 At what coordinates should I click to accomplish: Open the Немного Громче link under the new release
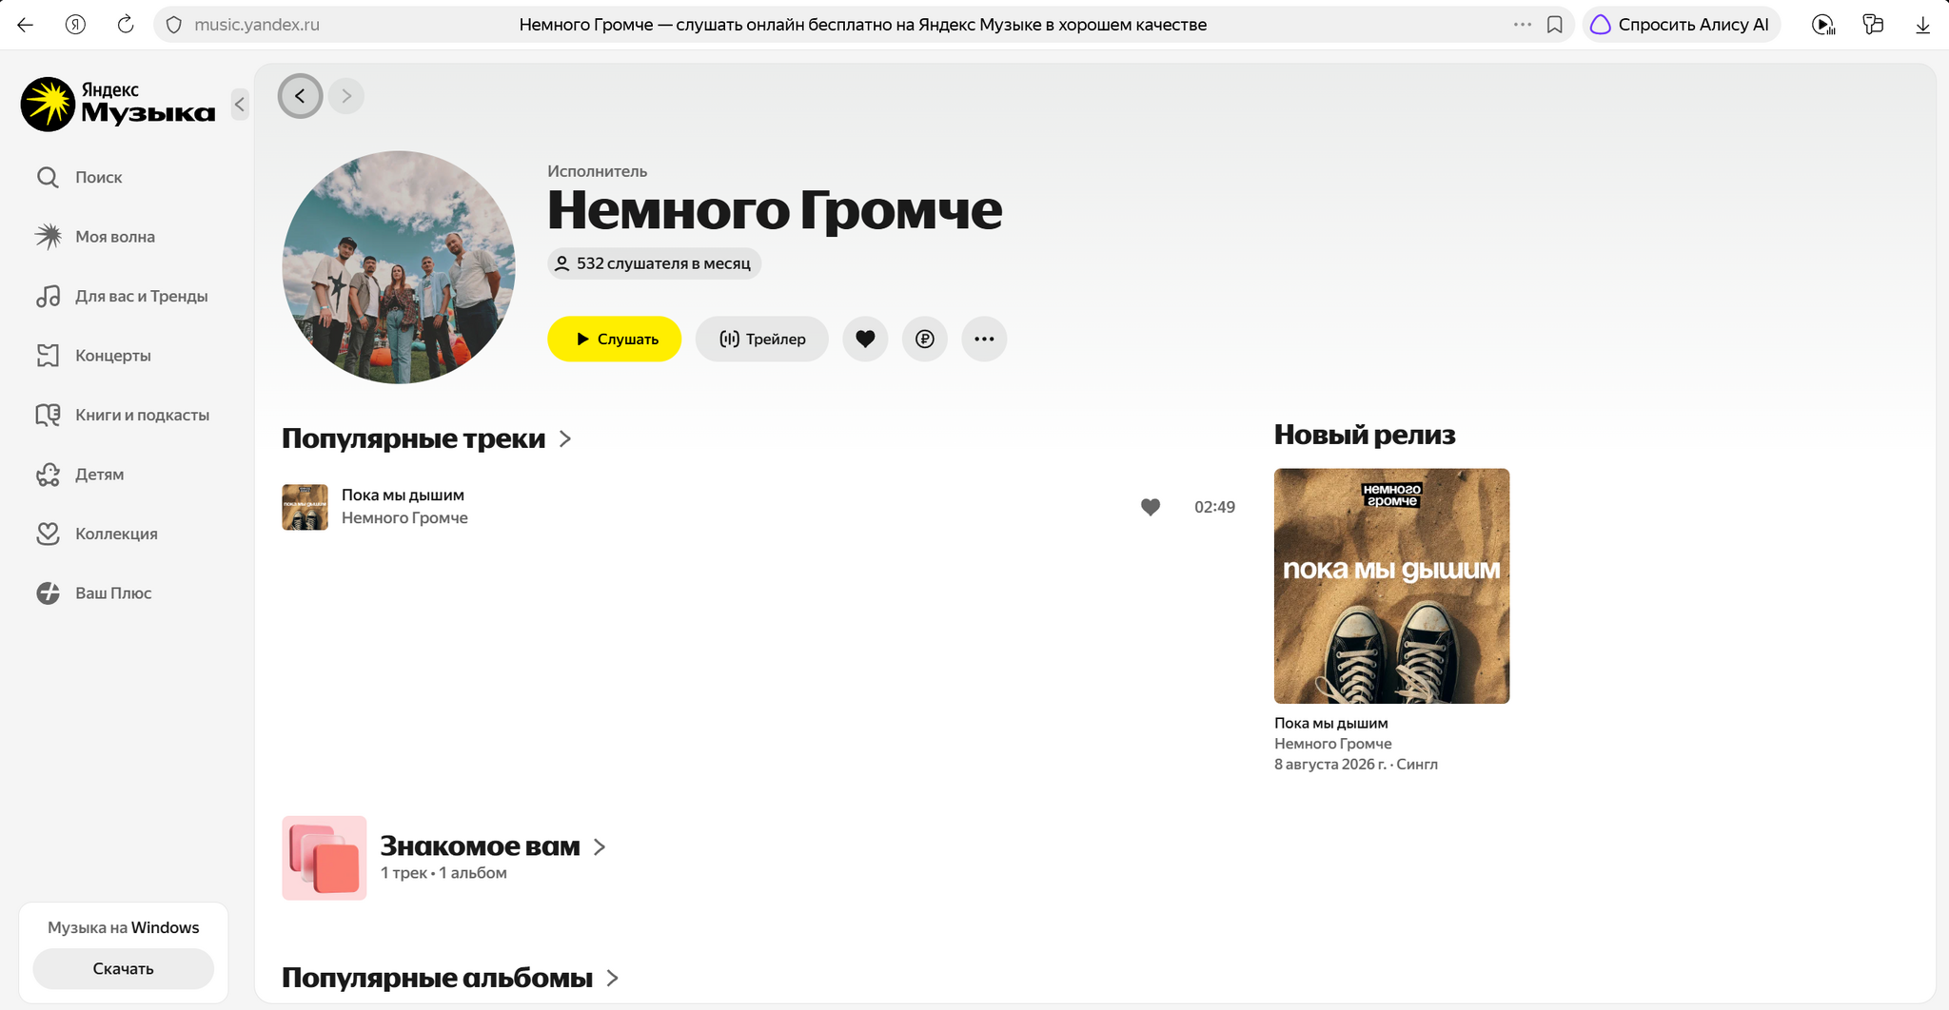[x=1332, y=744]
